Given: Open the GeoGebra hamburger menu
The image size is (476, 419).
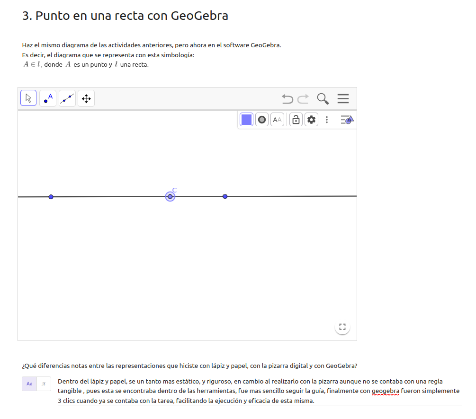Looking at the screenshot, I should (x=343, y=98).
